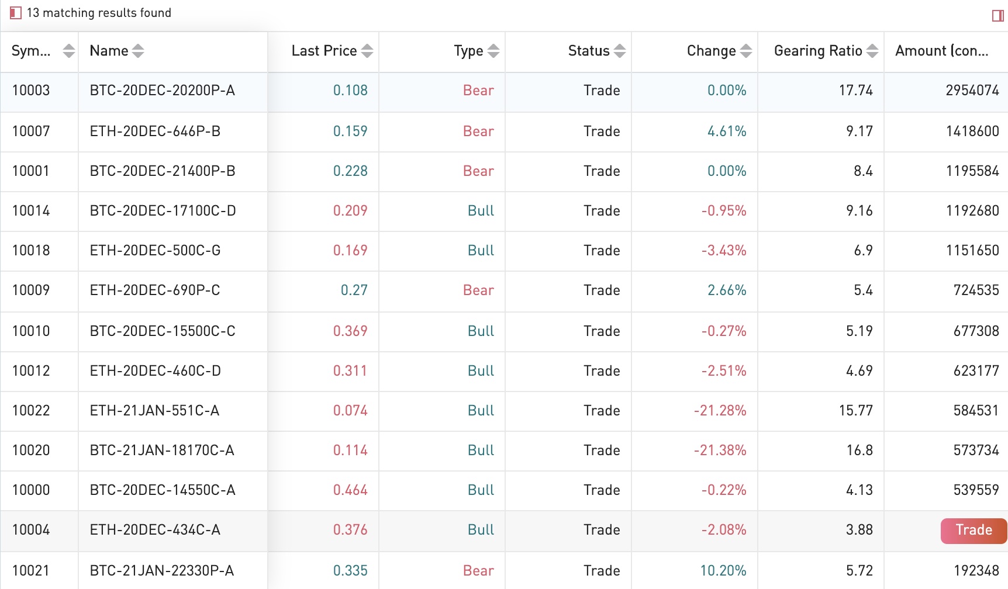Screen dimensions: 1008x589
Task: Select the BTC-21JAN-22330P-A row
Action: tap(161, 571)
